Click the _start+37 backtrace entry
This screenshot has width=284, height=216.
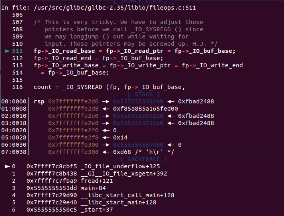point(97,210)
